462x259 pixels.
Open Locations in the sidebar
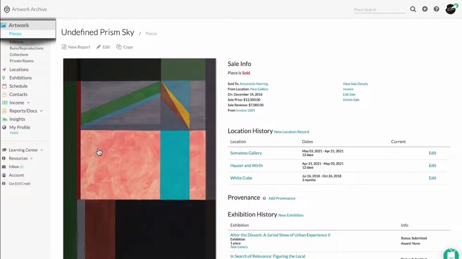pyautogui.click(x=19, y=69)
